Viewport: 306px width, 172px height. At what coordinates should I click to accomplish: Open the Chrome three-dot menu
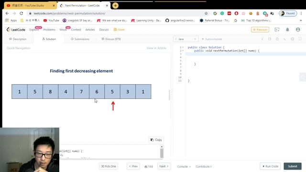[x=301, y=13]
